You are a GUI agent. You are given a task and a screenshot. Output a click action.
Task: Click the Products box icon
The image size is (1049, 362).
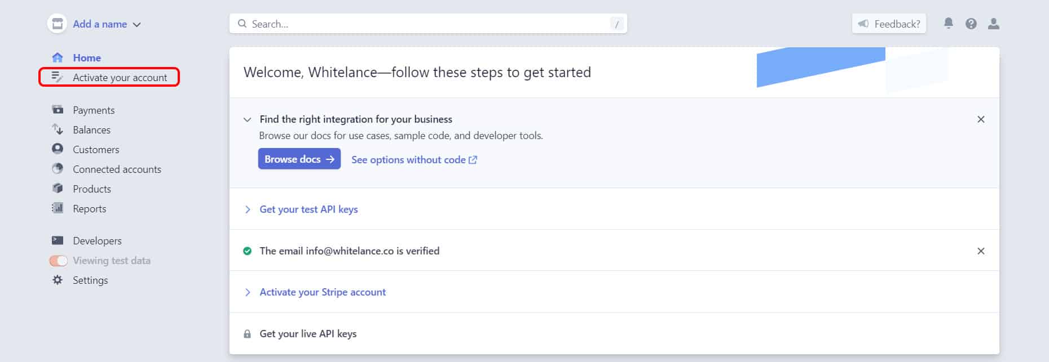[x=58, y=188]
